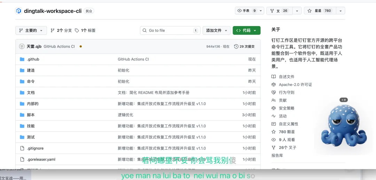
Task: Expand the fork dropdown arrow
Action: (x=297, y=11)
